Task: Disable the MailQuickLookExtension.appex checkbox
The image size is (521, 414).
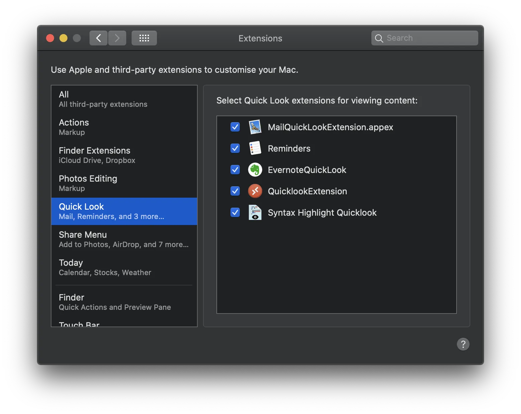Action: (x=235, y=127)
